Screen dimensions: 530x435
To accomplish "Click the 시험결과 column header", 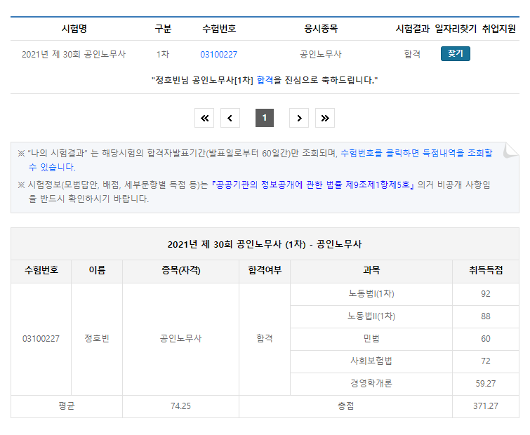I will point(412,29).
